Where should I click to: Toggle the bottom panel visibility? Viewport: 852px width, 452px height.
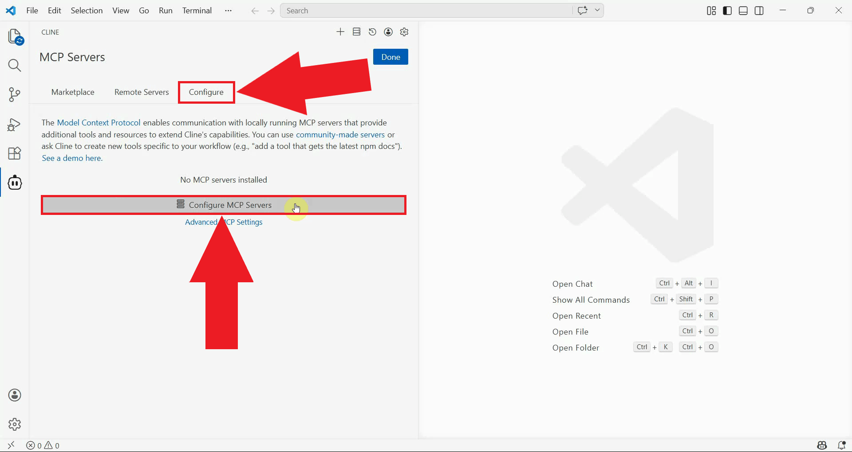coord(743,11)
